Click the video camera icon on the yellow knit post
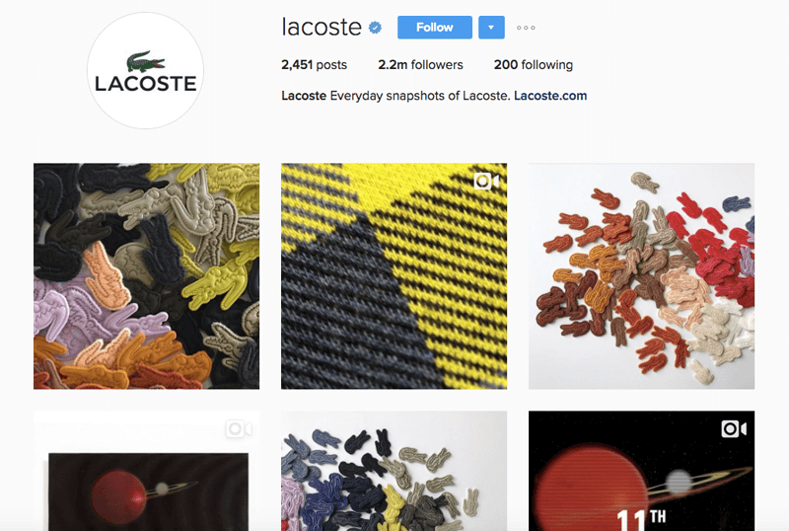 (486, 182)
